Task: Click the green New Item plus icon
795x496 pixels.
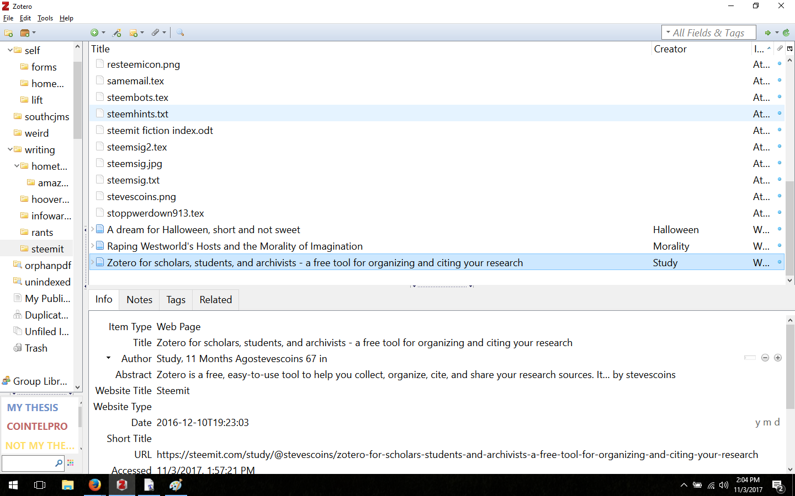Action: (x=94, y=33)
